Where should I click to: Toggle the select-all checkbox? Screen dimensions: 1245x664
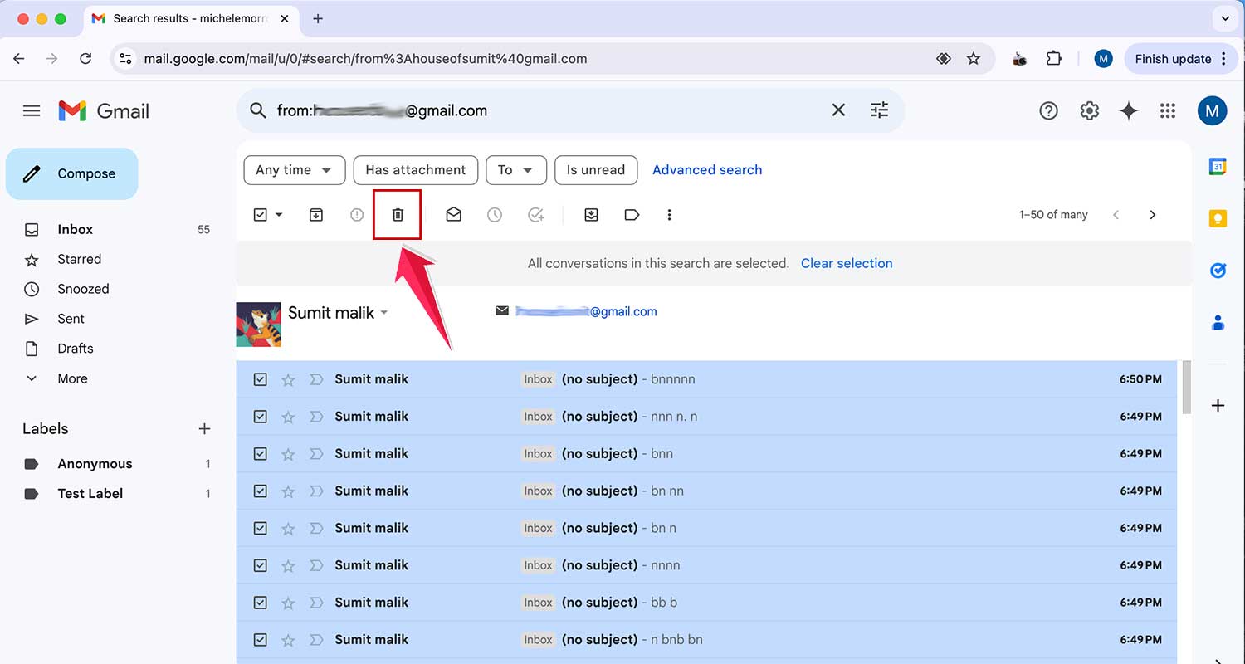260,214
